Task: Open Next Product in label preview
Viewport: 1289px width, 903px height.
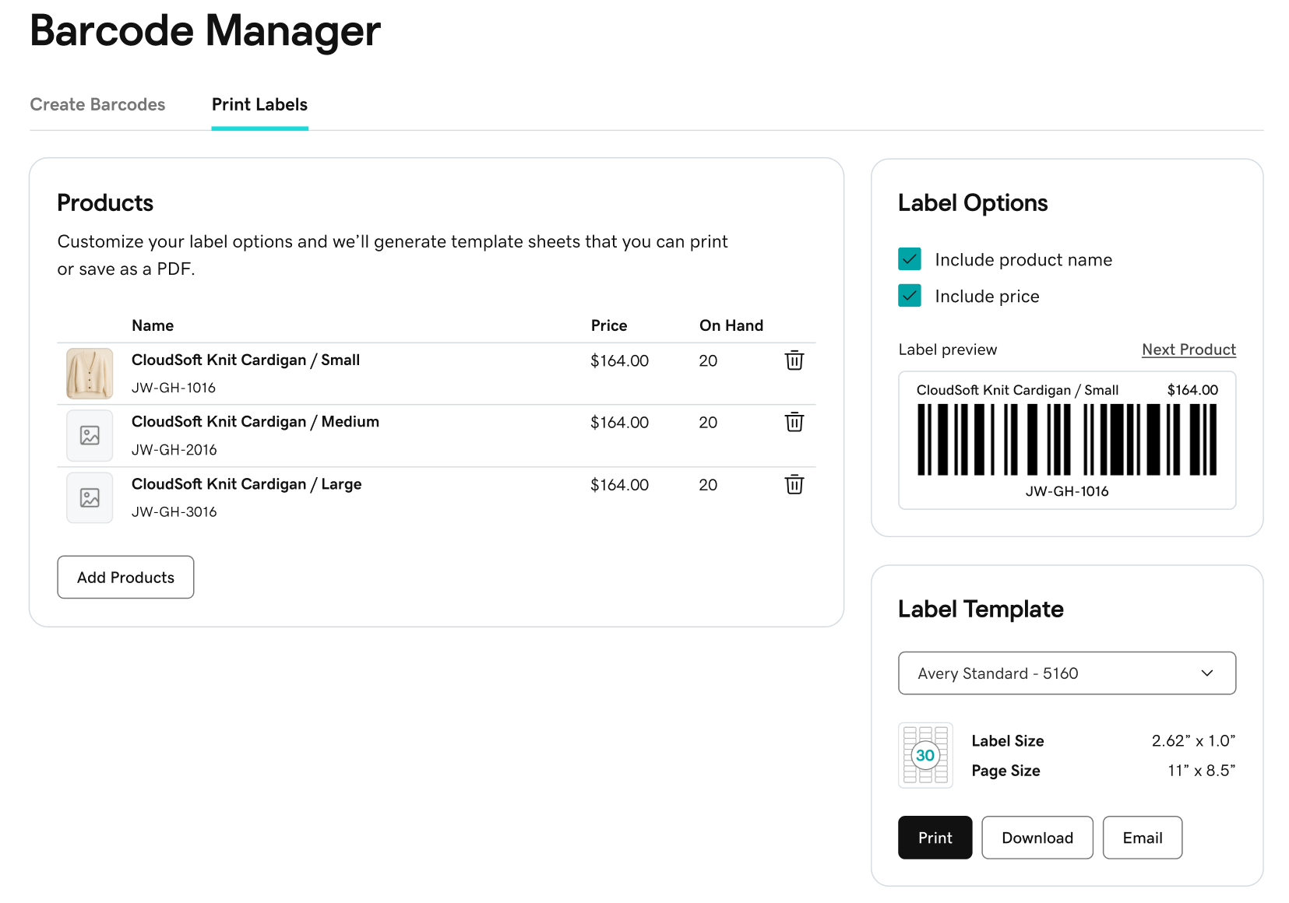Action: 1189,350
